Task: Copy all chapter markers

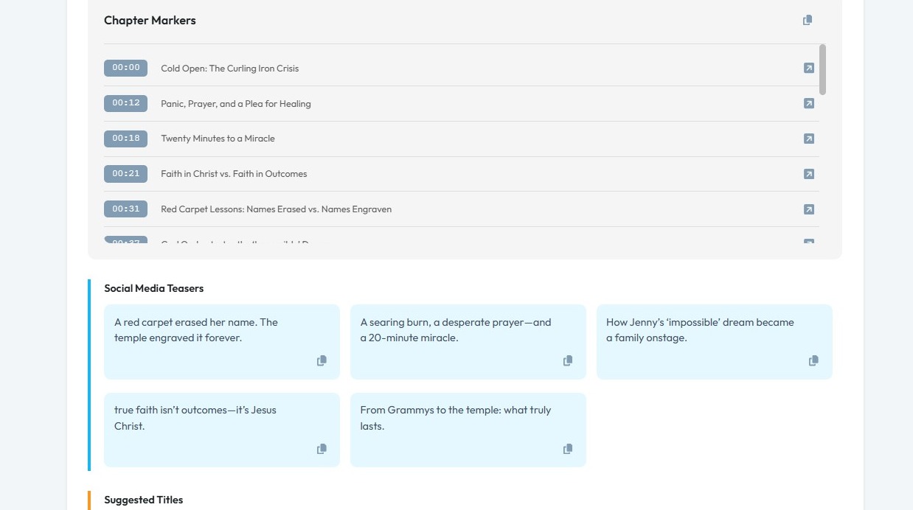Action: pyautogui.click(x=808, y=21)
